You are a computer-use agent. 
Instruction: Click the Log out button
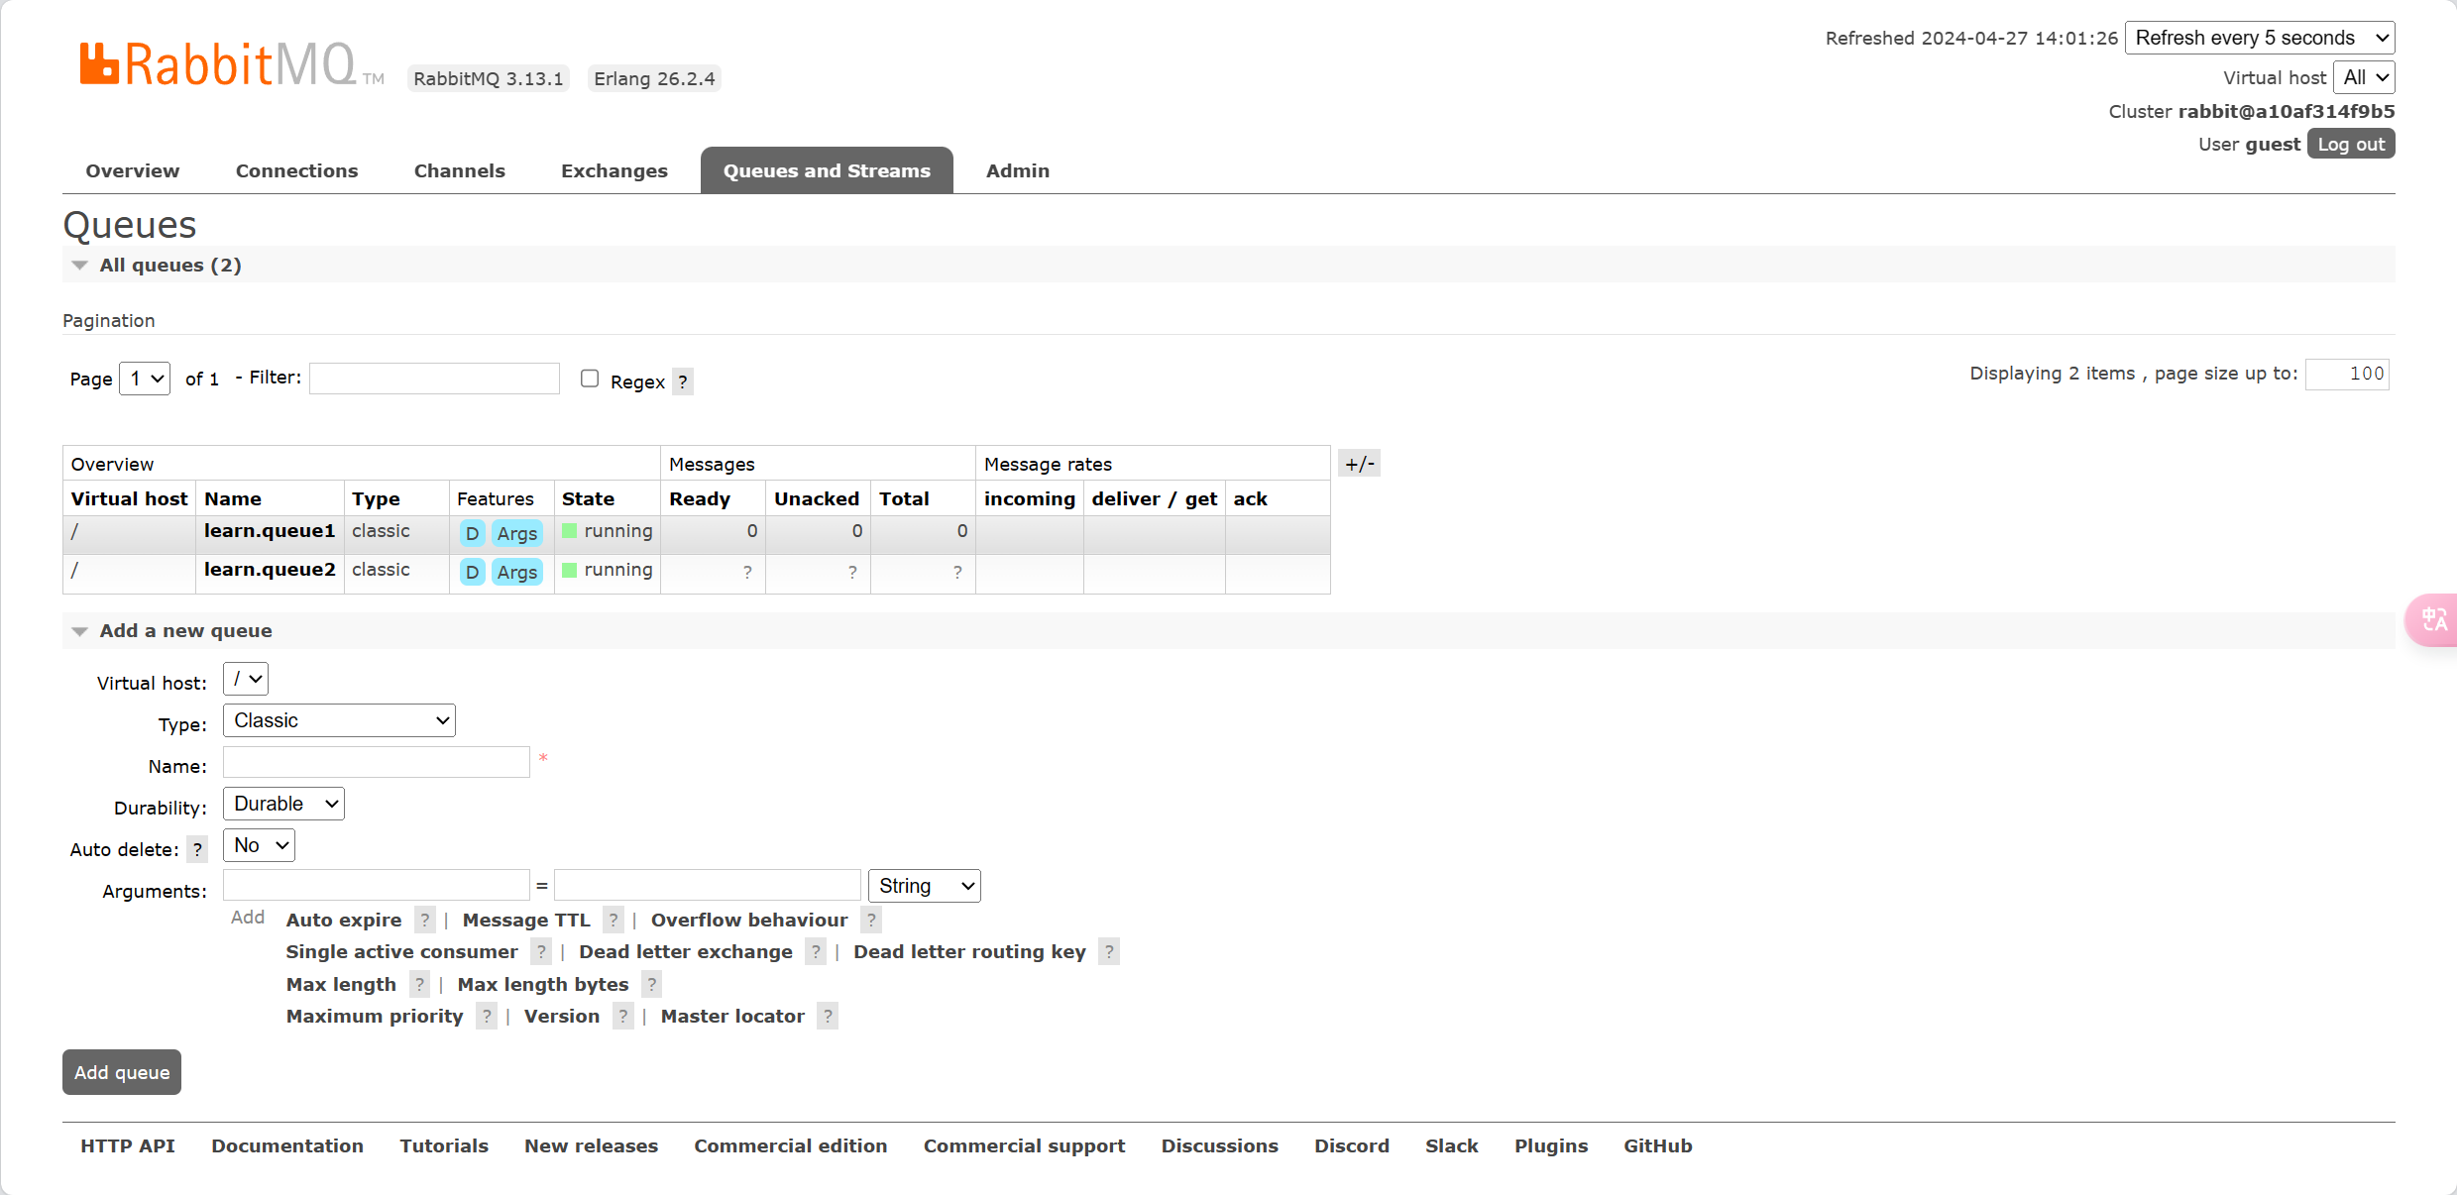coord(2351,144)
